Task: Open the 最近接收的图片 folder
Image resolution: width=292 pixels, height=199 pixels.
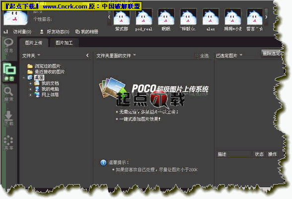Action: click(46, 72)
